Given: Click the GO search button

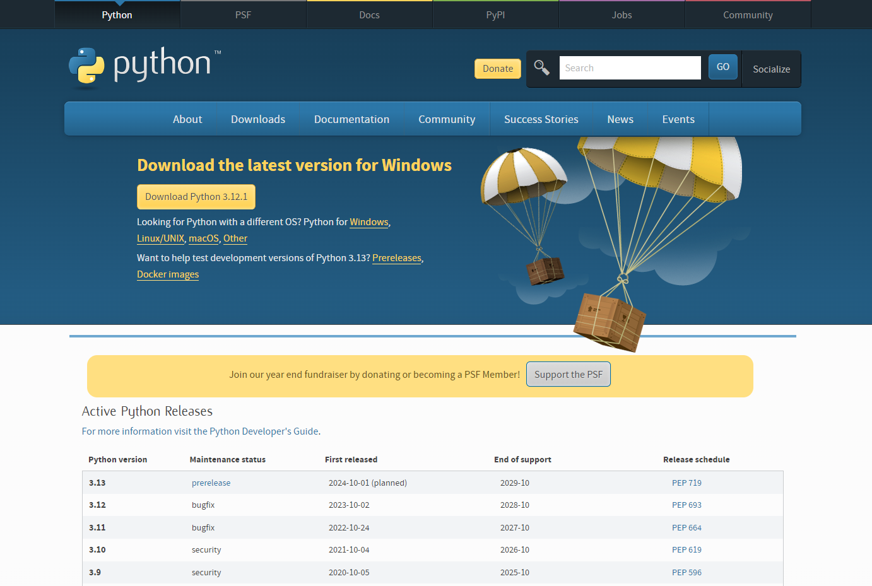Looking at the screenshot, I should (x=723, y=67).
